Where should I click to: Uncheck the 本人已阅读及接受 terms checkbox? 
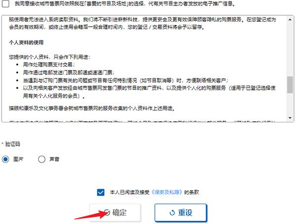point(101,192)
